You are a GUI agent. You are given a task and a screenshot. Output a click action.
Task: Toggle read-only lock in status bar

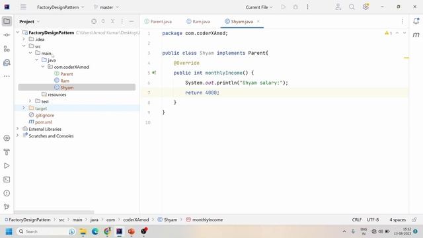414,219
